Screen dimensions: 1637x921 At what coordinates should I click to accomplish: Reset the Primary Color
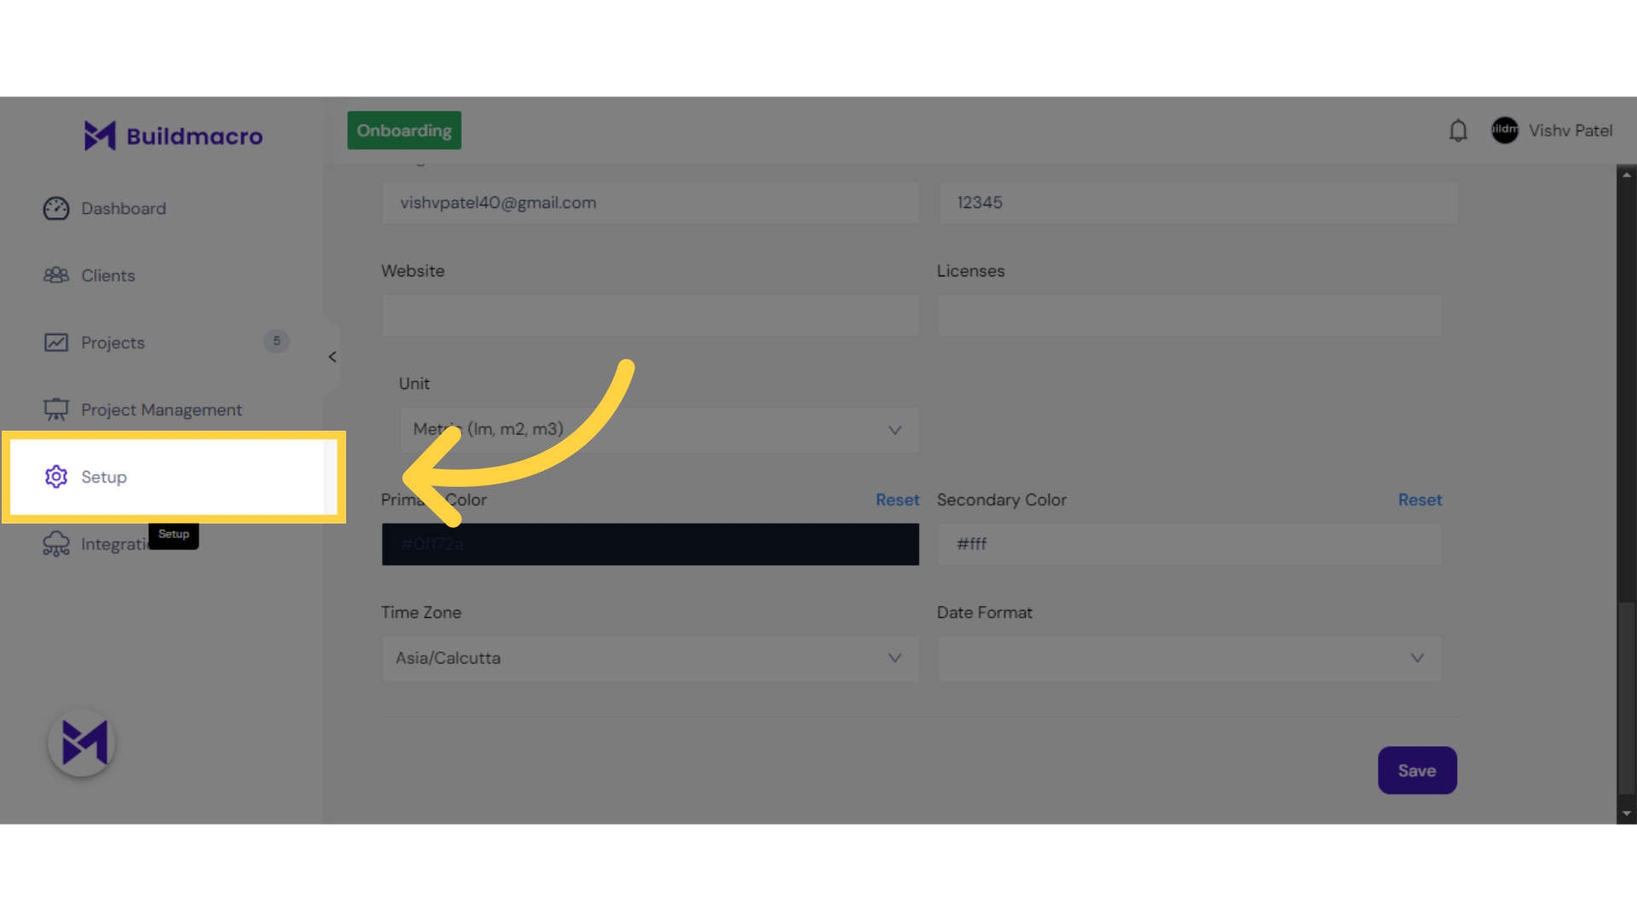tap(897, 501)
